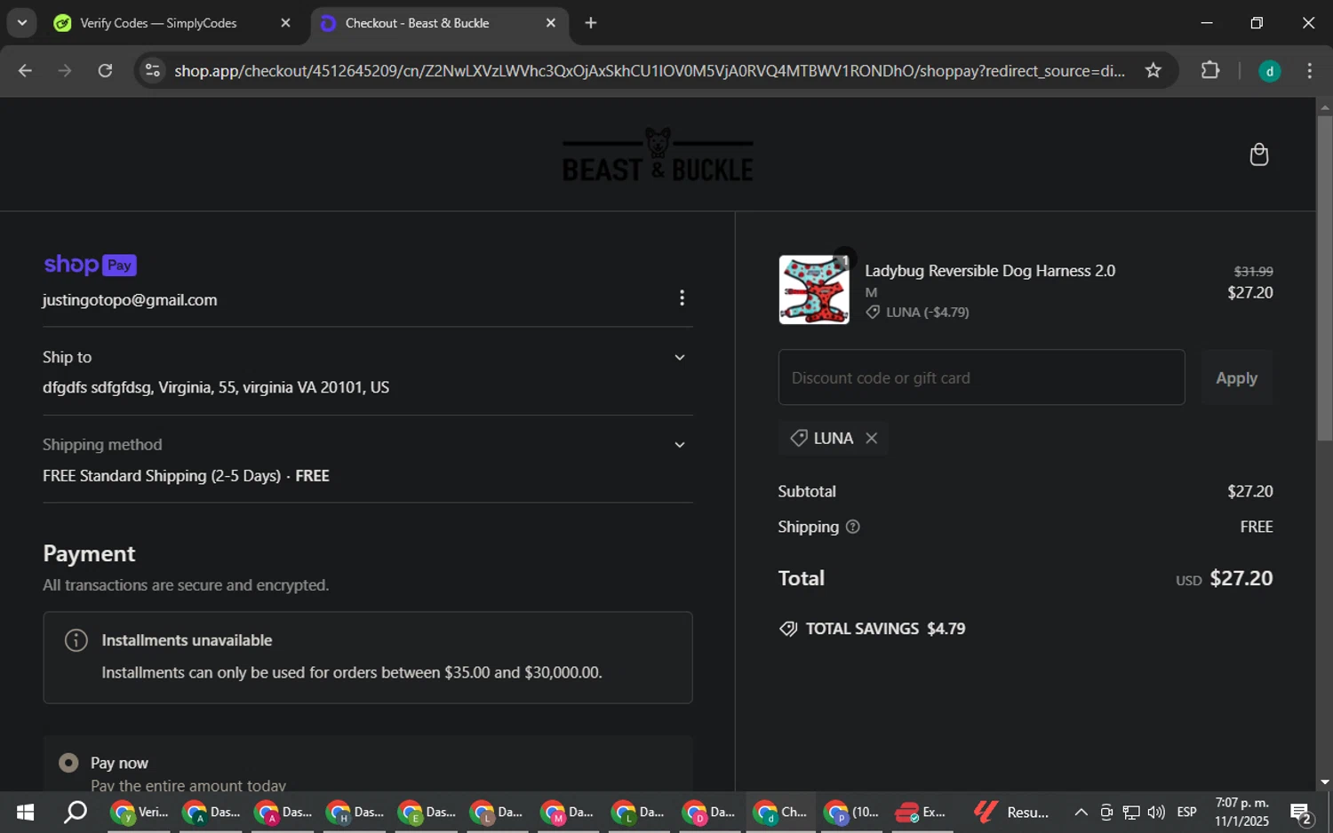This screenshot has width=1333, height=833.
Task: Open Chrome profile avatar
Action: coord(1270,71)
